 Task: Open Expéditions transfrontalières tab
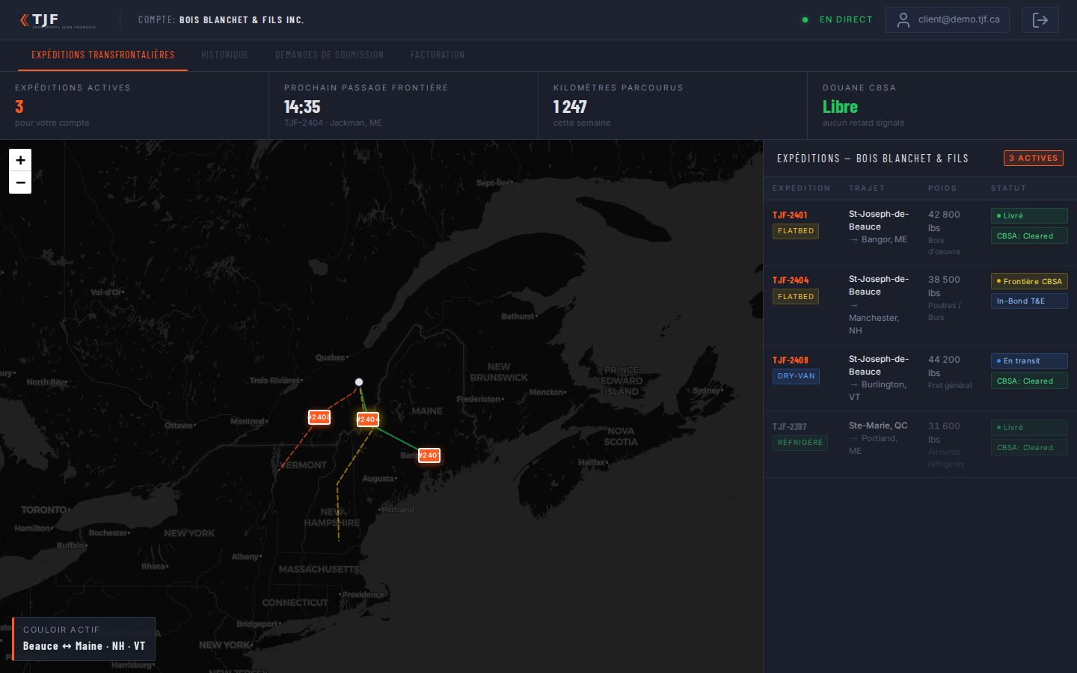103,55
